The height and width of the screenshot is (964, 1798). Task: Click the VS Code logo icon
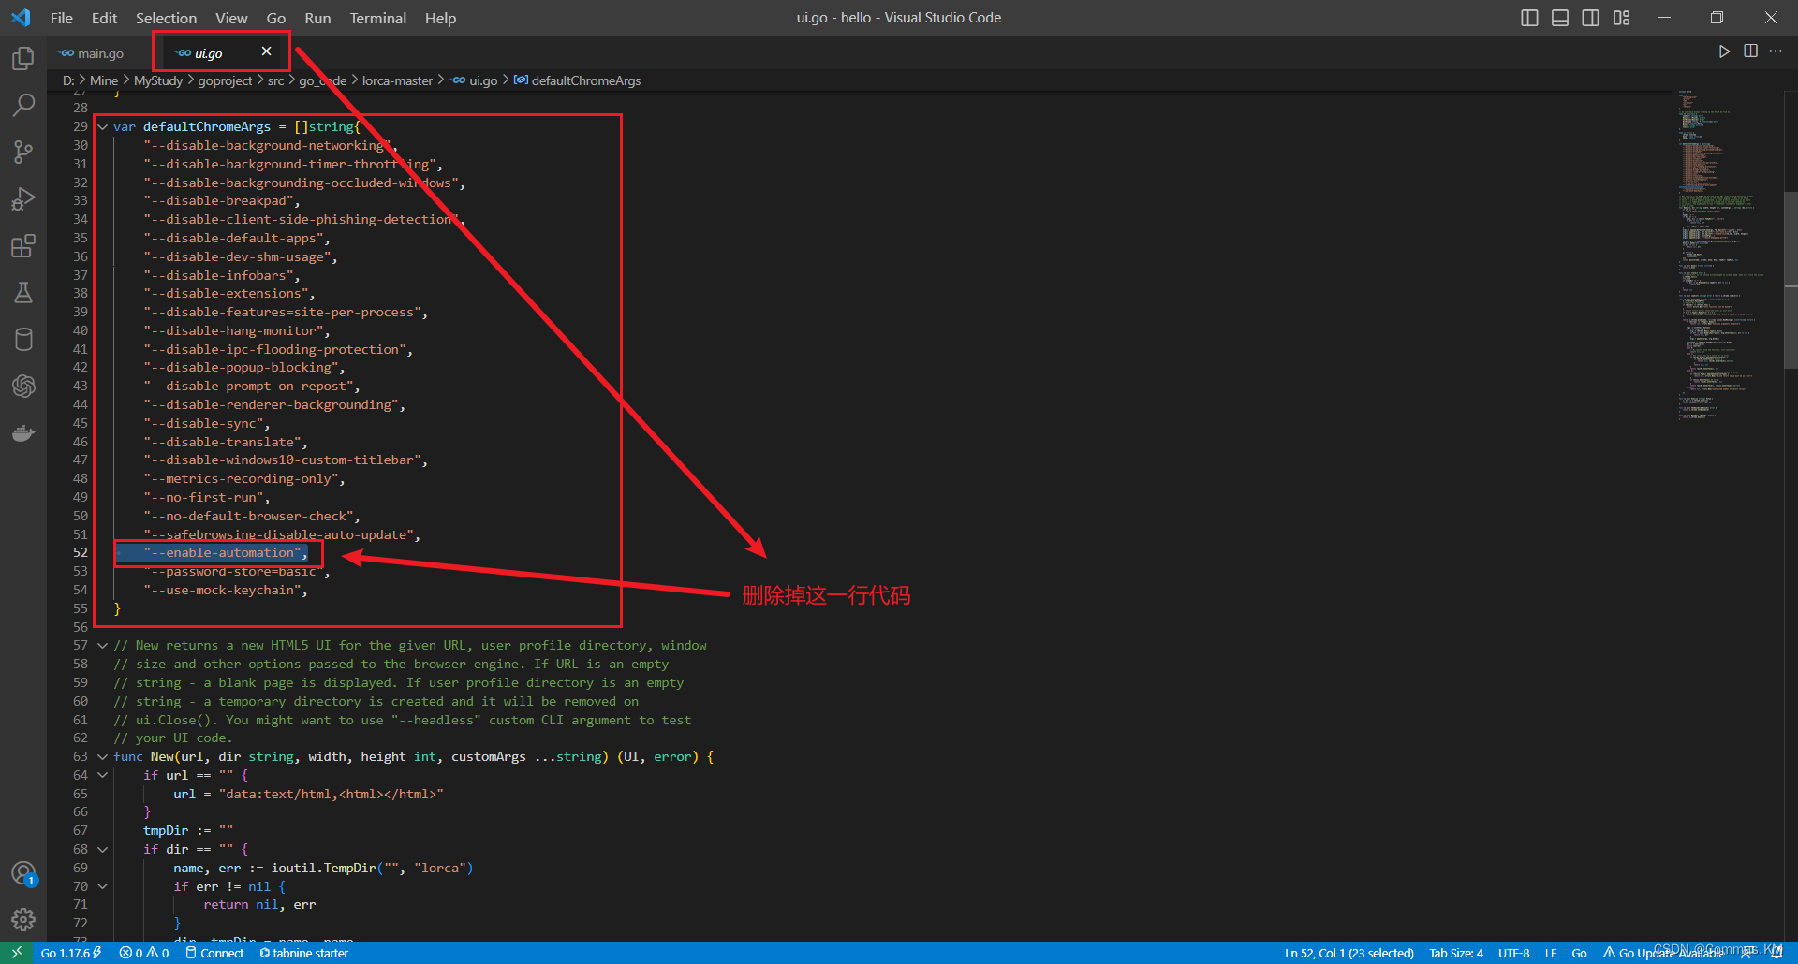pyautogui.click(x=21, y=18)
